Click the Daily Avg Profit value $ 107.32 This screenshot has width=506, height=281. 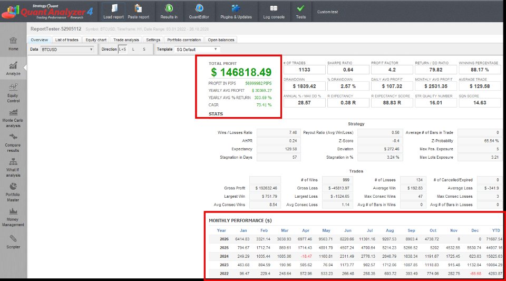(x=392, y=86)
